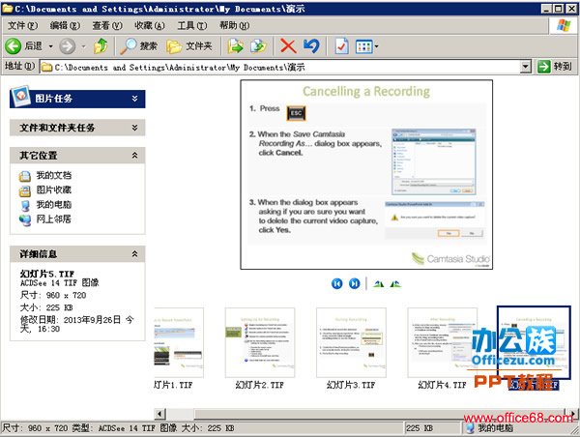
Task: Click the 图片任务 header picture icon
Action: 20,97
